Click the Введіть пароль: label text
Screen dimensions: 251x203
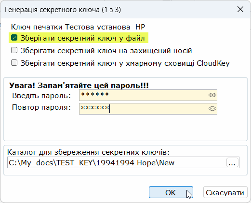[x=41, y=96]
